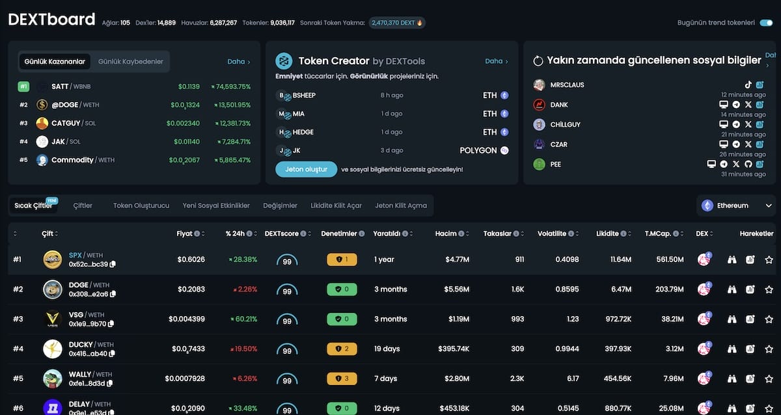The height and width of the screenshot is (415, 781).
Task: Favorite the SPX pair with the star
Action: 769,260
